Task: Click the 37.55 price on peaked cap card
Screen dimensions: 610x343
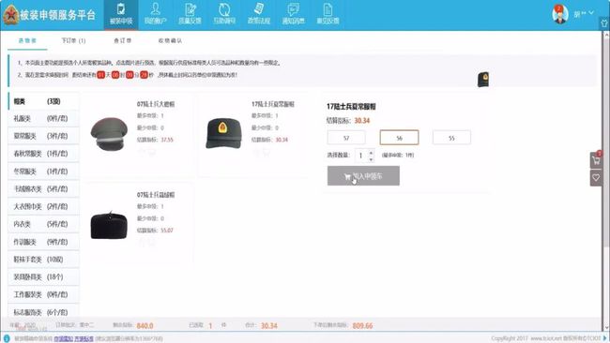Action: tap(167, 140)
